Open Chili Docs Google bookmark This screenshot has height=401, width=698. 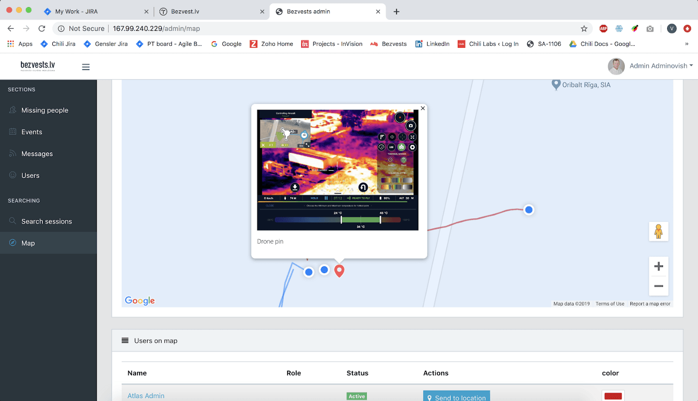(x=603, y=44)
